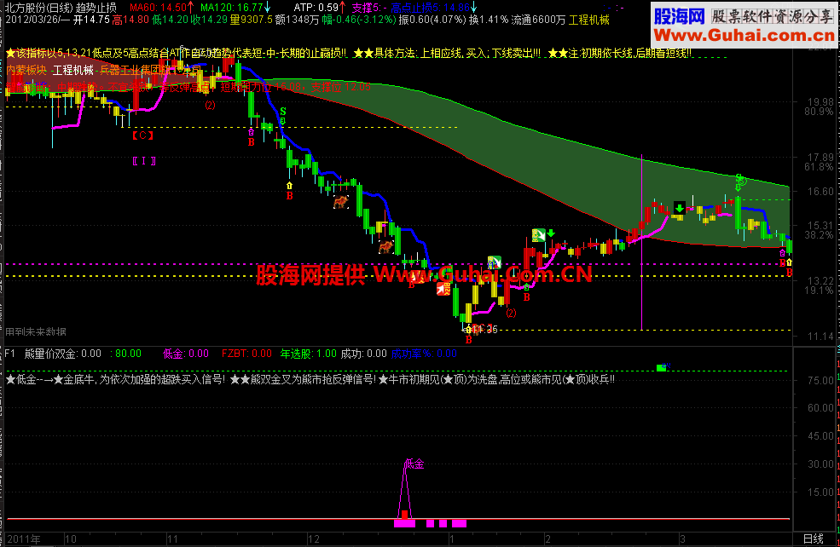Screen dimensions: 840x547
Task: Click the 用到未来数据 notice text
Action: pos(36,331)
